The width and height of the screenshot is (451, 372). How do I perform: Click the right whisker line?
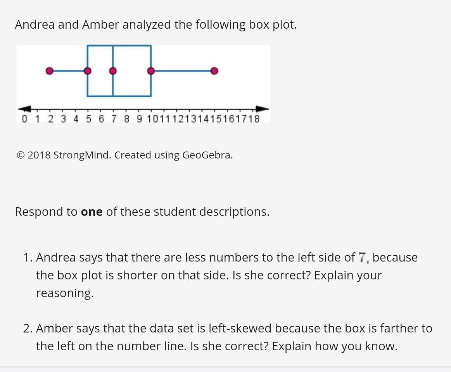(x=182, y=71)
